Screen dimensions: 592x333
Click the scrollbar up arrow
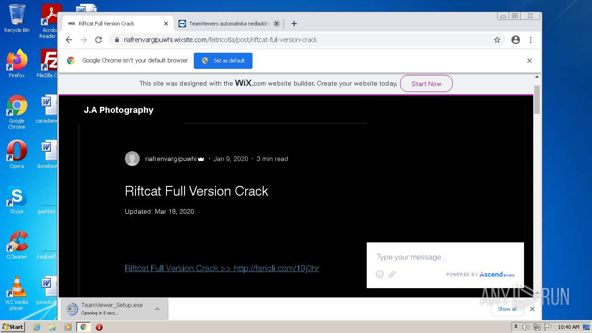pyautogui.click(x=537, y=77)
